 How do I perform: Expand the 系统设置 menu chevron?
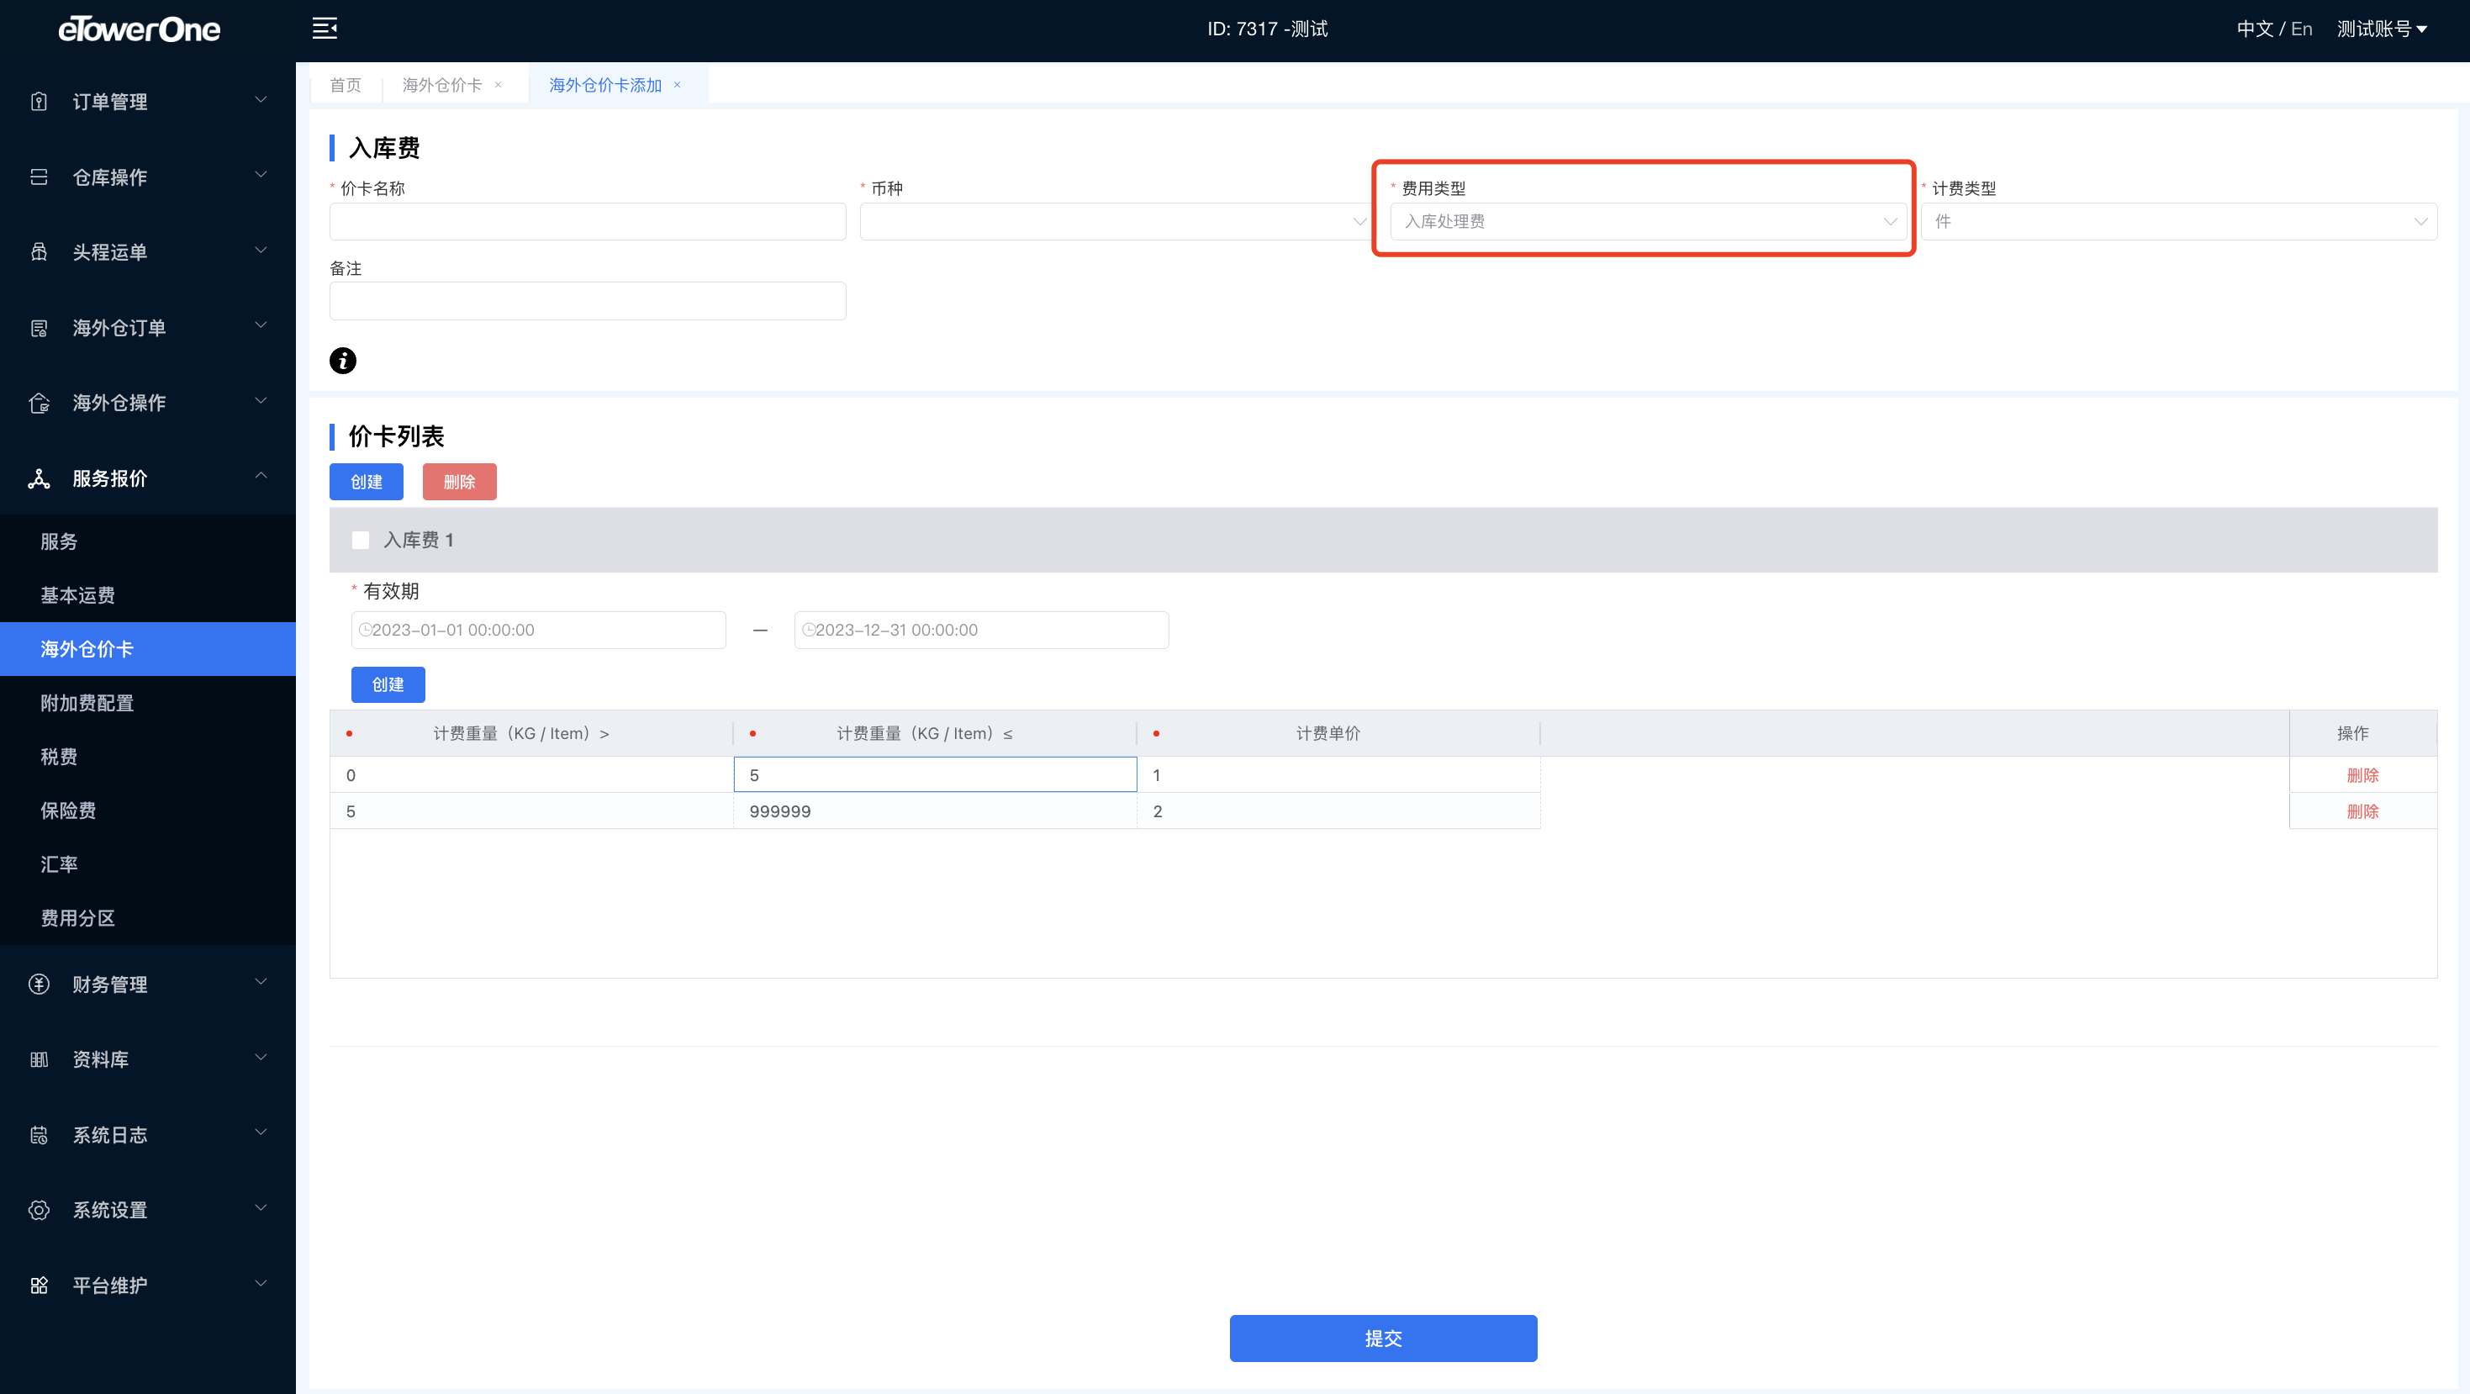coord(261,1208)
